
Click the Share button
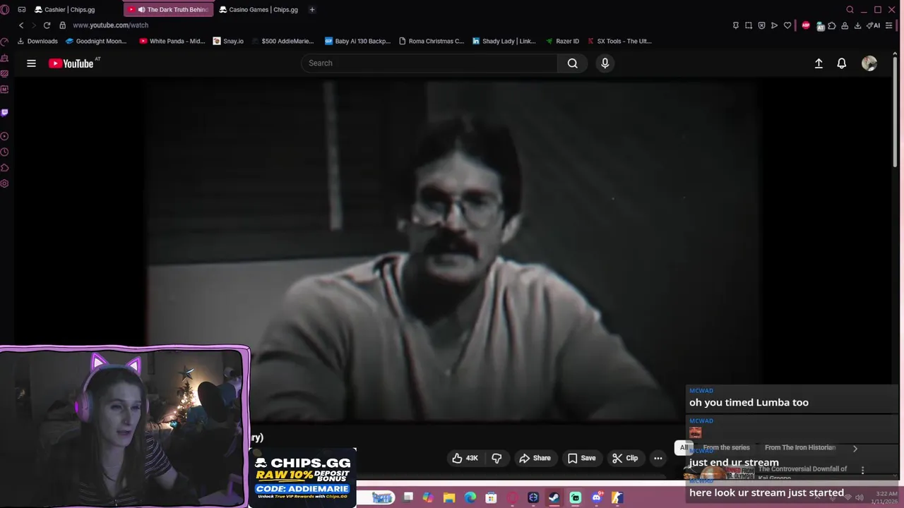(535, 458)
